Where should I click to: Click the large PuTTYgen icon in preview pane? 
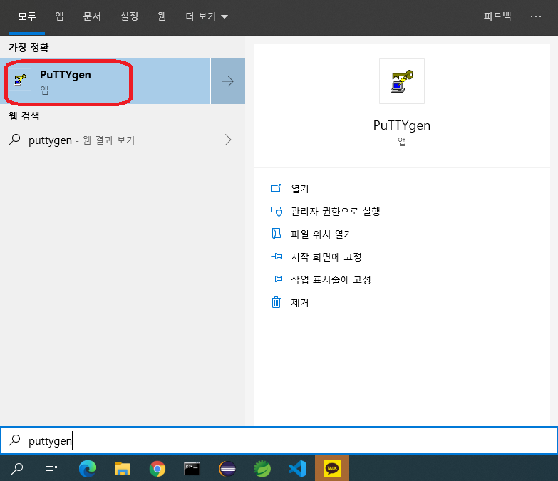[x=402, y=81]
